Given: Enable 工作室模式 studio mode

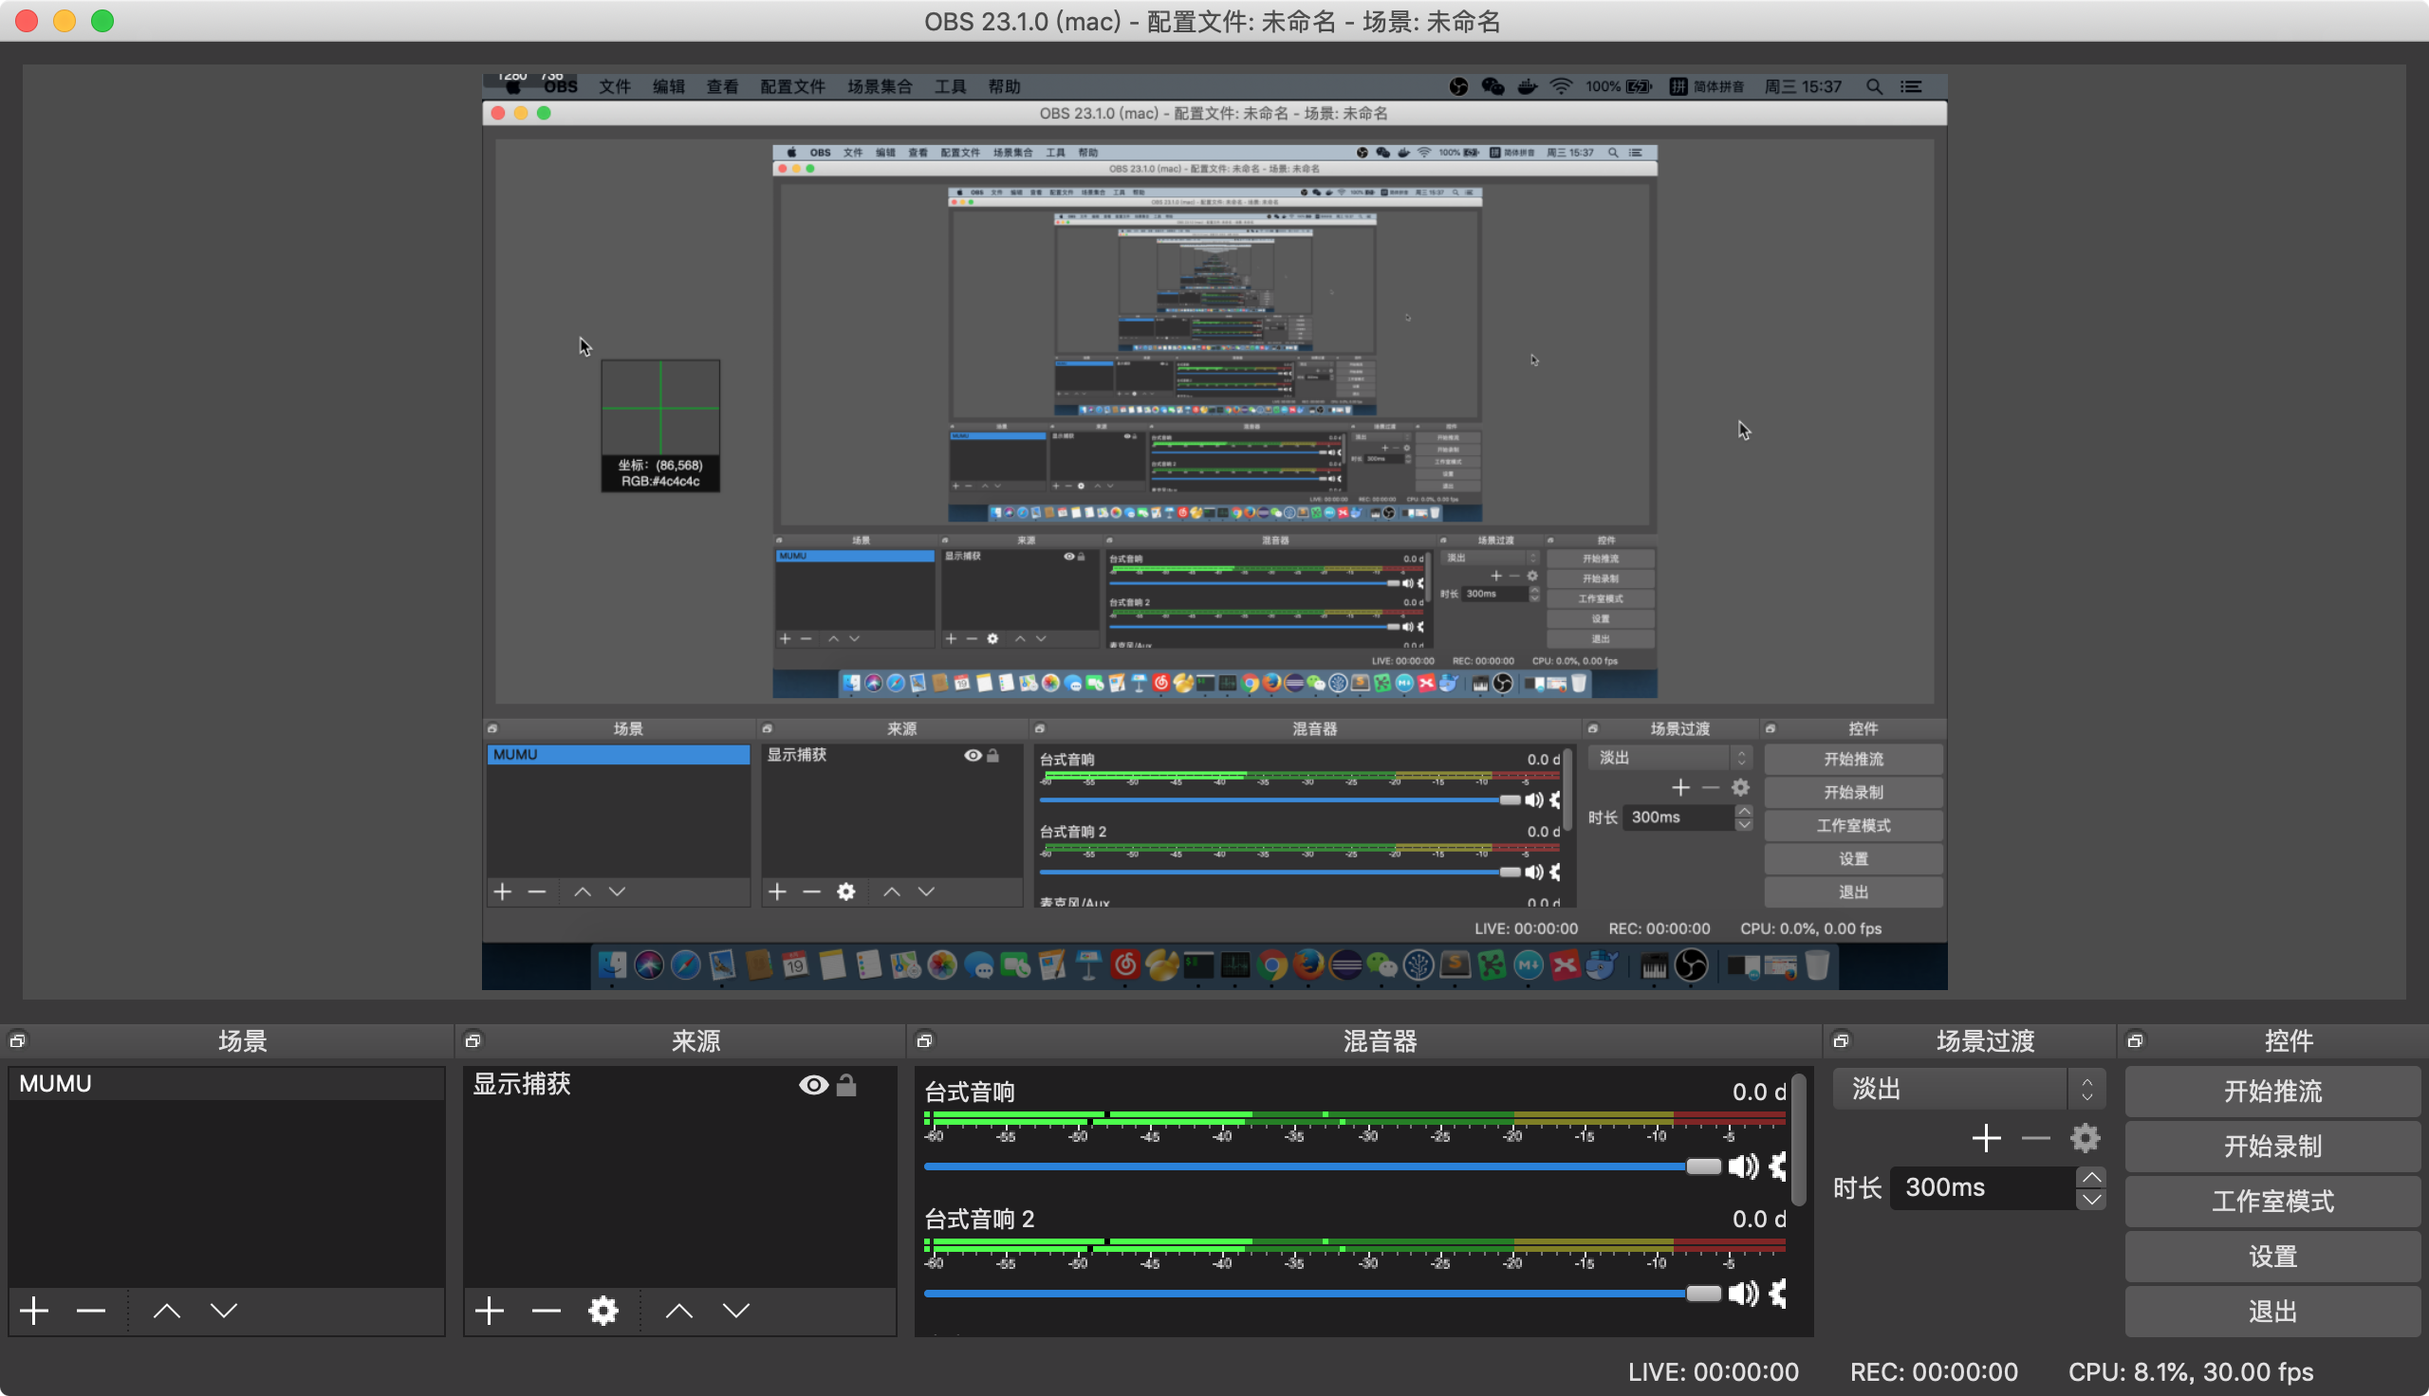Looking at the screenshot, I should click(2271, 1202).
